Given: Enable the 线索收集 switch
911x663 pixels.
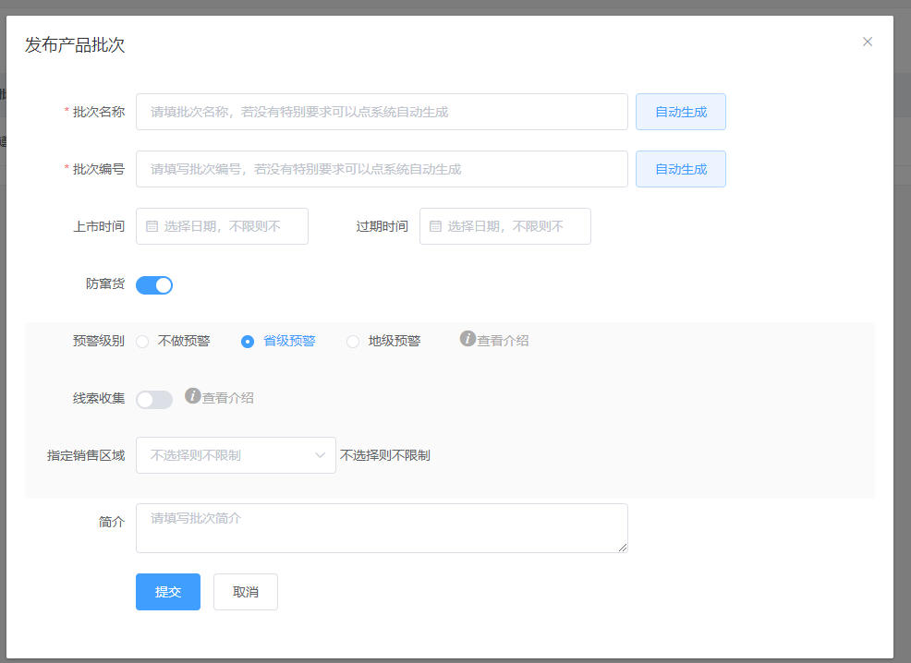Looking at the screenshot, I should coord(154,400).
